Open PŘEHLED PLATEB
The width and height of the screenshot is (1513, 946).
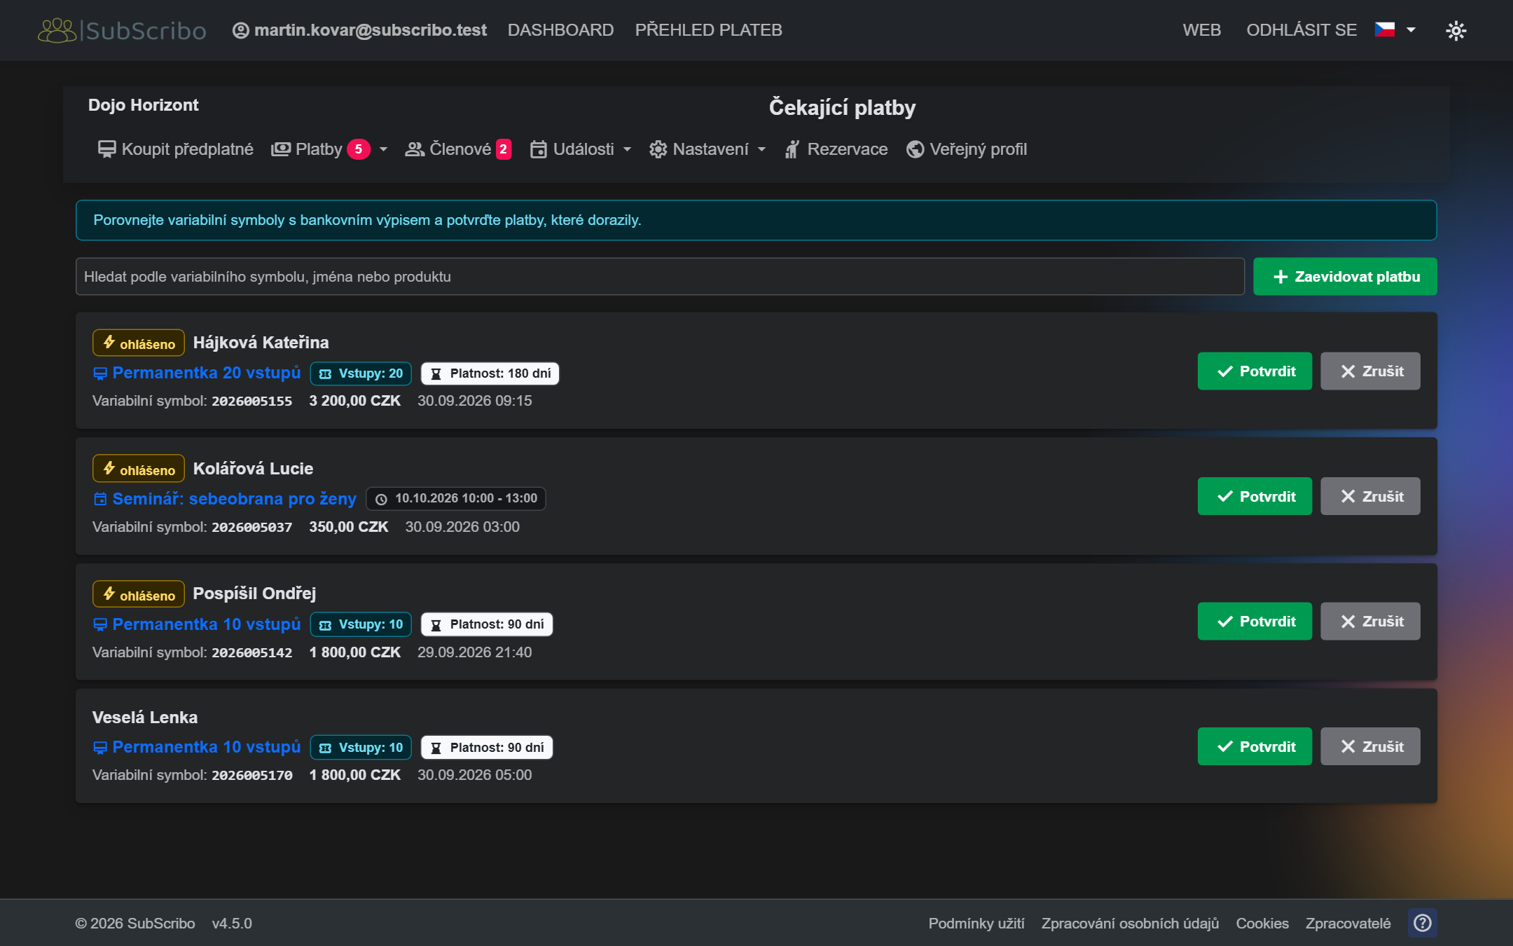coord(708,30)
